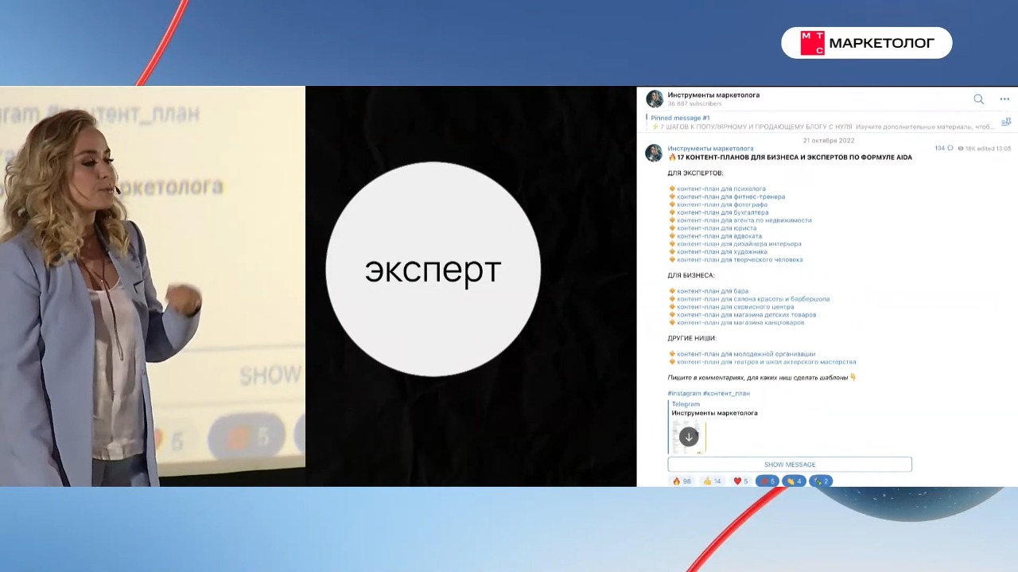
Task: Click channel title Инструменты маркетолога in header
Action: tap(713, 95)
